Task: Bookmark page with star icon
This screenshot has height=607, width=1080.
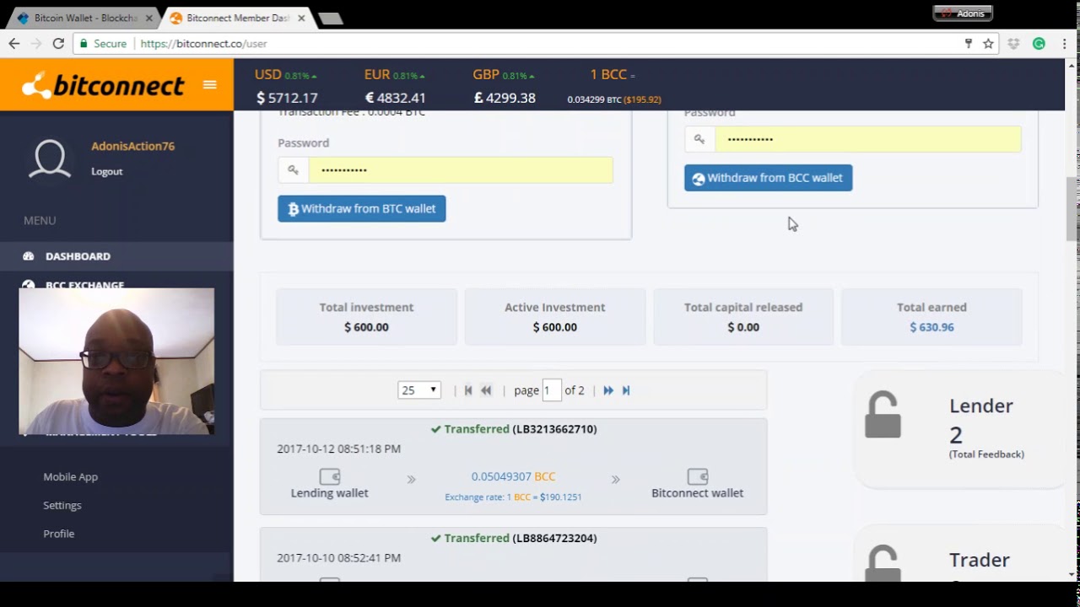Action: point(988,44)
